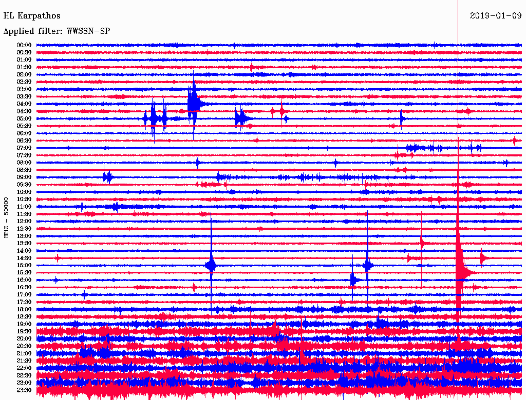Click the "17:00" time row label
The image size is (526, 400).
pyautogui.click(x=24, y=294)
